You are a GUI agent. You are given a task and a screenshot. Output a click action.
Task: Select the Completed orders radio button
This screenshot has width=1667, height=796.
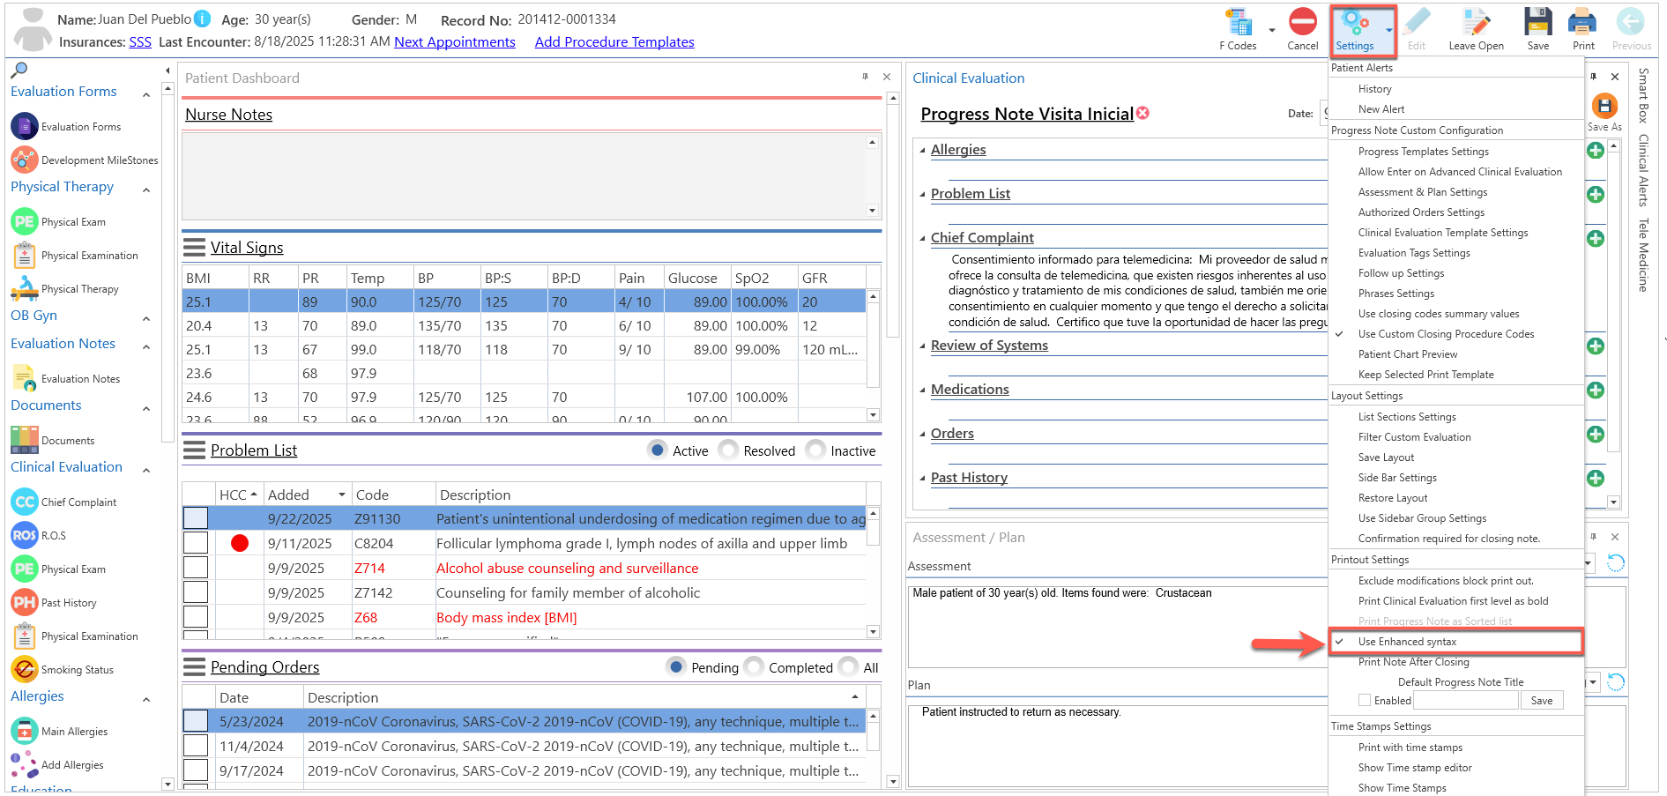point(754,666)
